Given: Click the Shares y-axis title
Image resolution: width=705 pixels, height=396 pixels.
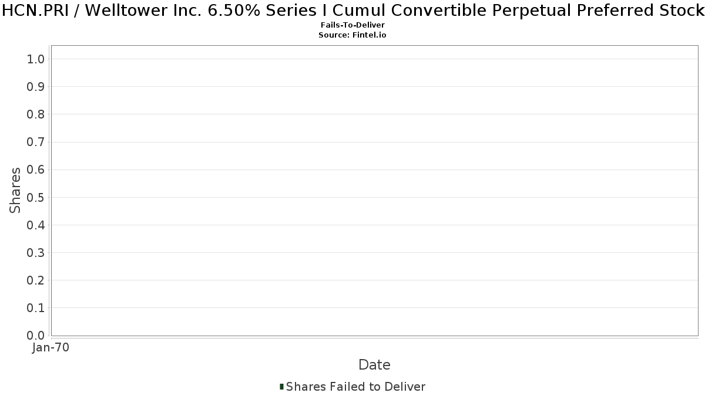Looking at the screenshot, I should pos(15,190).
